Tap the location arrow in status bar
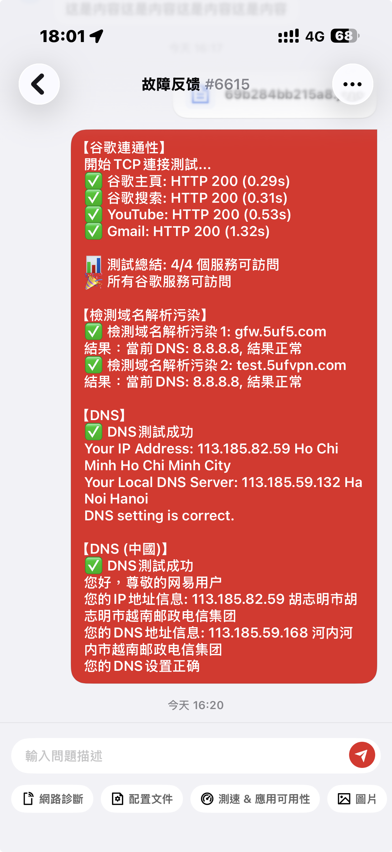392x852 pixels. tap(96, 36)
